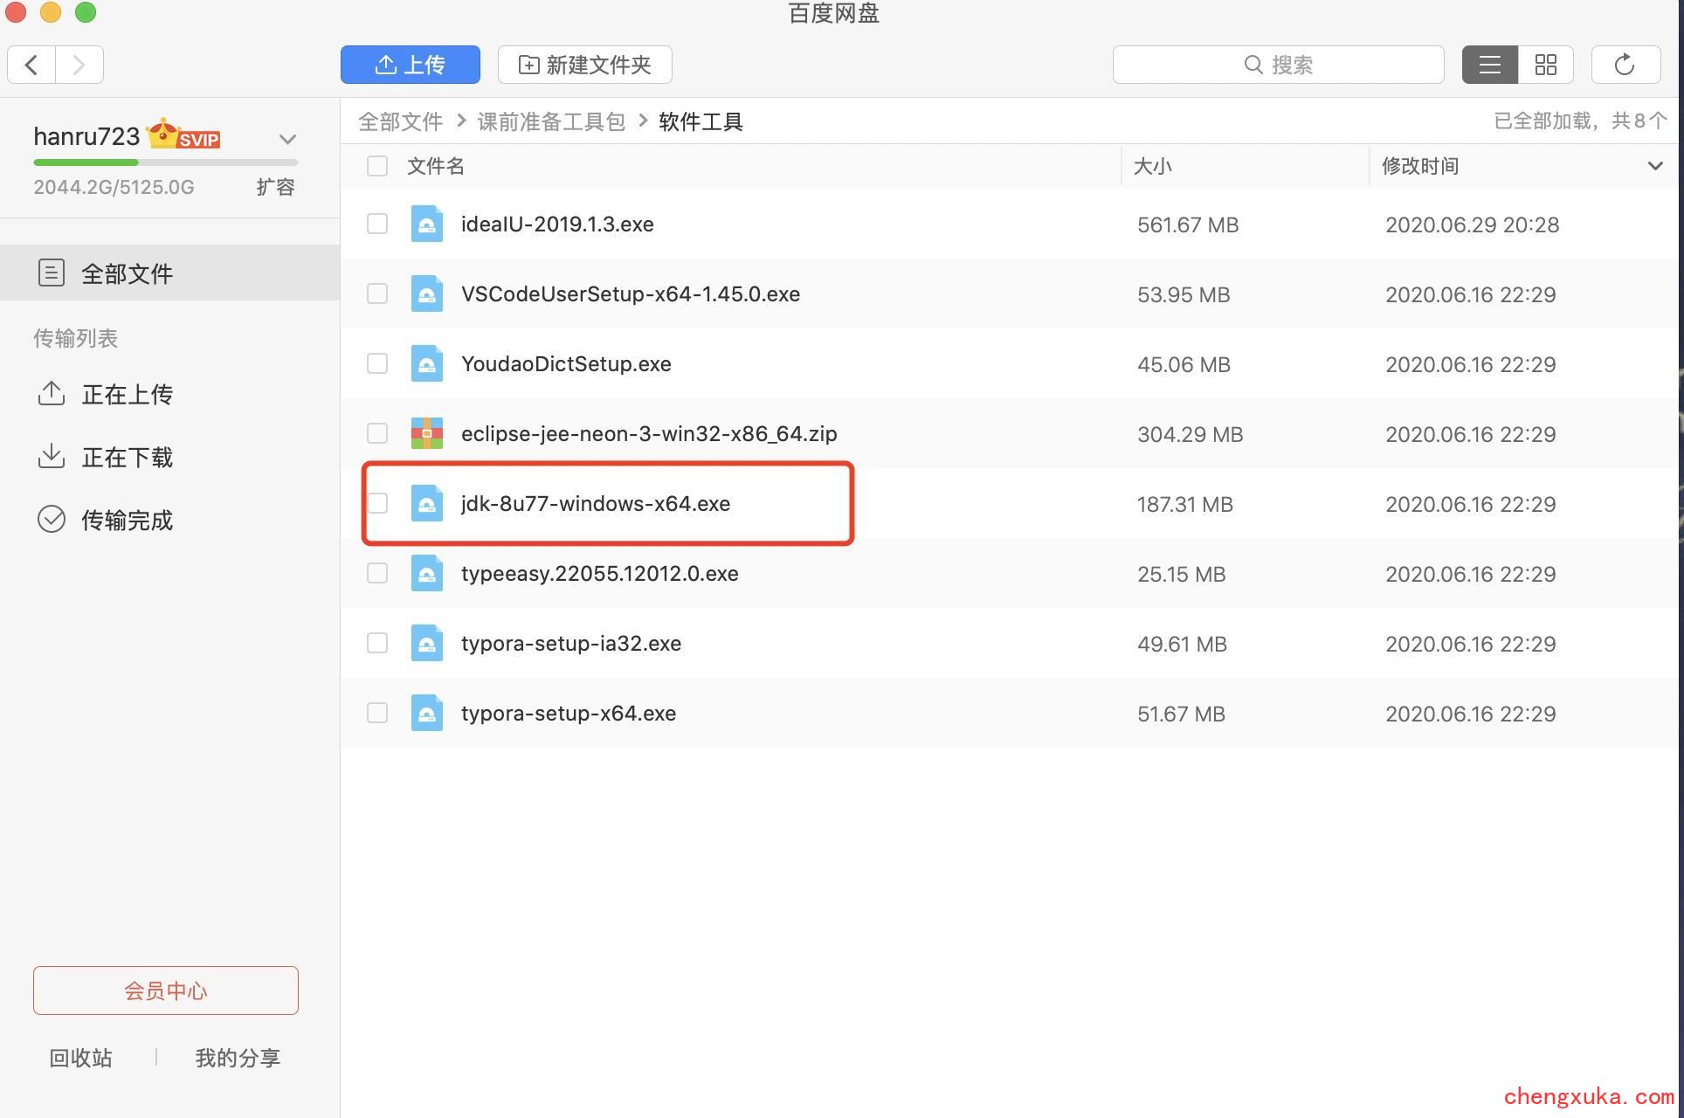The image size is (1684, 1118).
Task: Switch to grid view
Action: (1546, 65)
